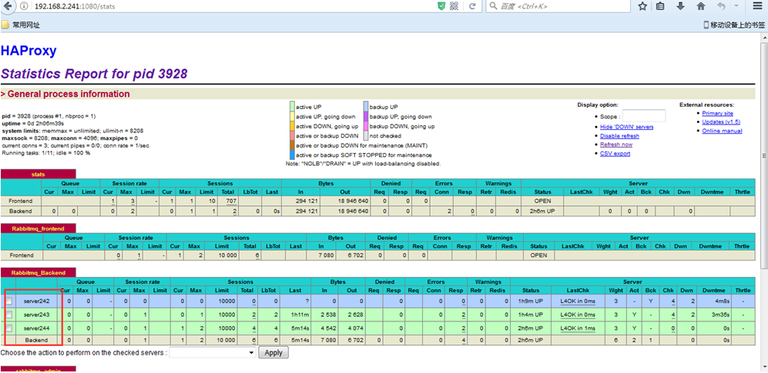Tick the checkbox for server243
768x373 pixels.
[x=9, y=315]
